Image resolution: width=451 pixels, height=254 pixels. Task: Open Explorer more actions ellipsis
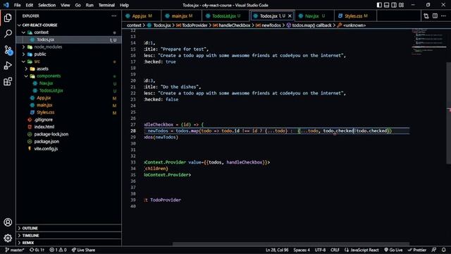(x=114, y=16)
